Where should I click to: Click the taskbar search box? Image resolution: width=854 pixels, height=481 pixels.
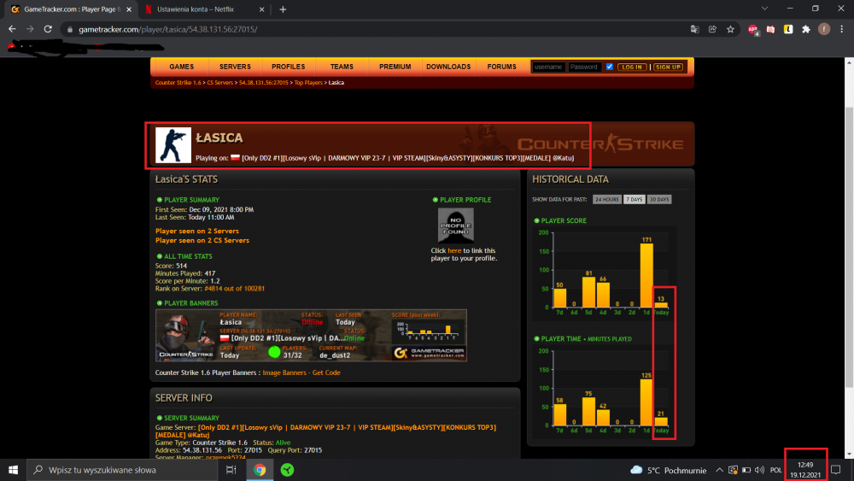[122, 470]
